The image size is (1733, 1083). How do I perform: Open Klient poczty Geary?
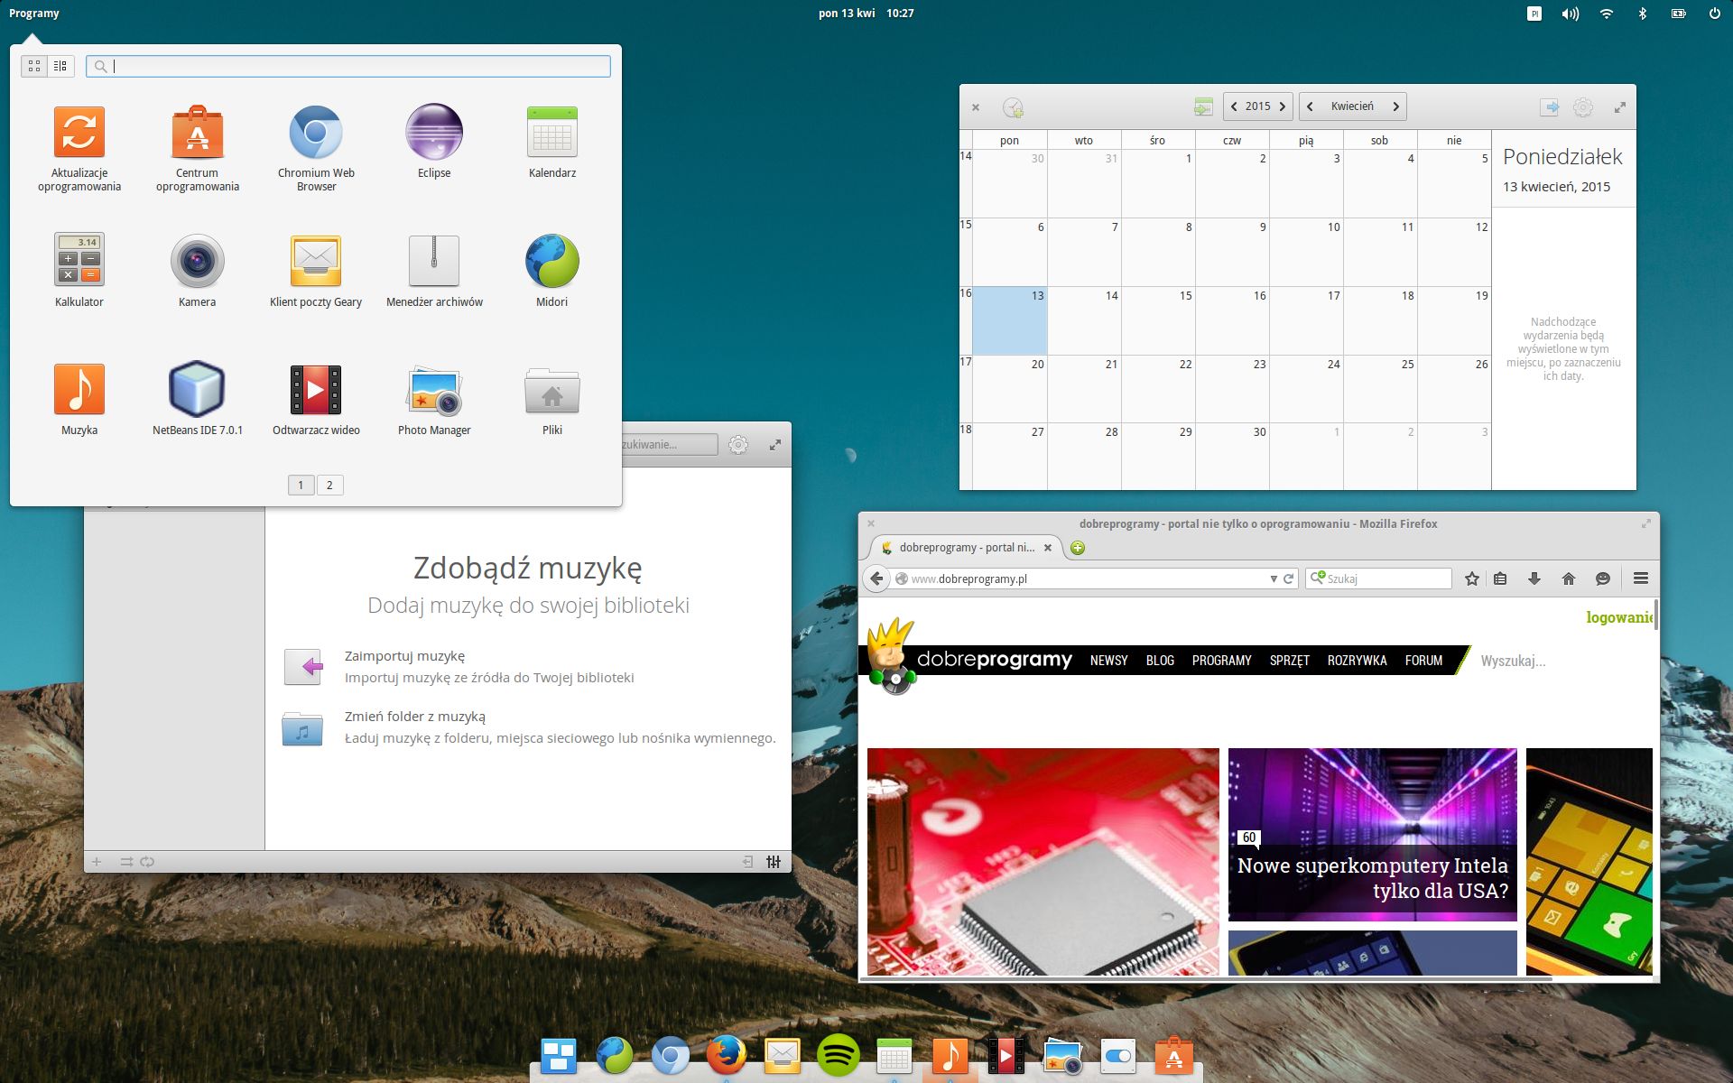(316, 271)
